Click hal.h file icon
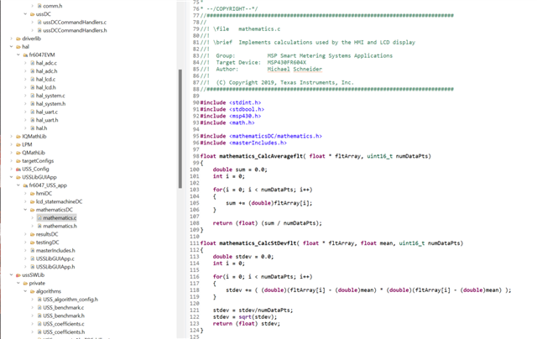Screen dimensions: 537x339 pos(33,128)
